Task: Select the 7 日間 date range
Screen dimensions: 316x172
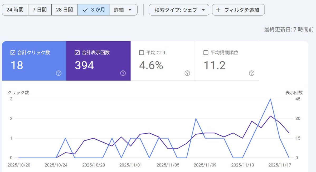Action: pyautogui.click(x=40, y=9)
